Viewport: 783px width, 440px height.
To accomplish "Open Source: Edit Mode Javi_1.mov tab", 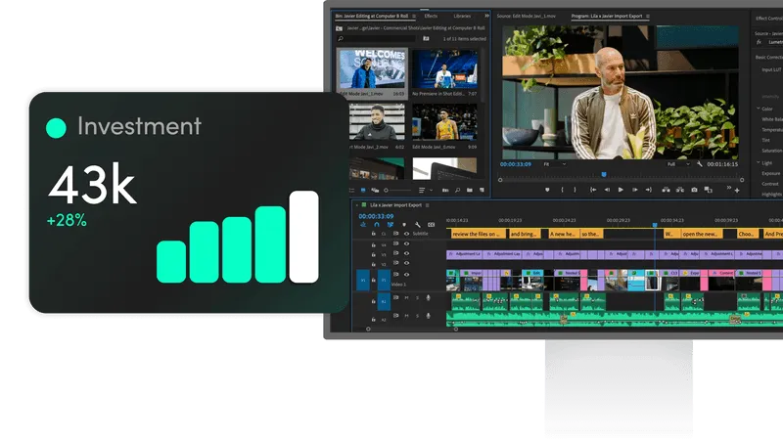I will [526, 16].
